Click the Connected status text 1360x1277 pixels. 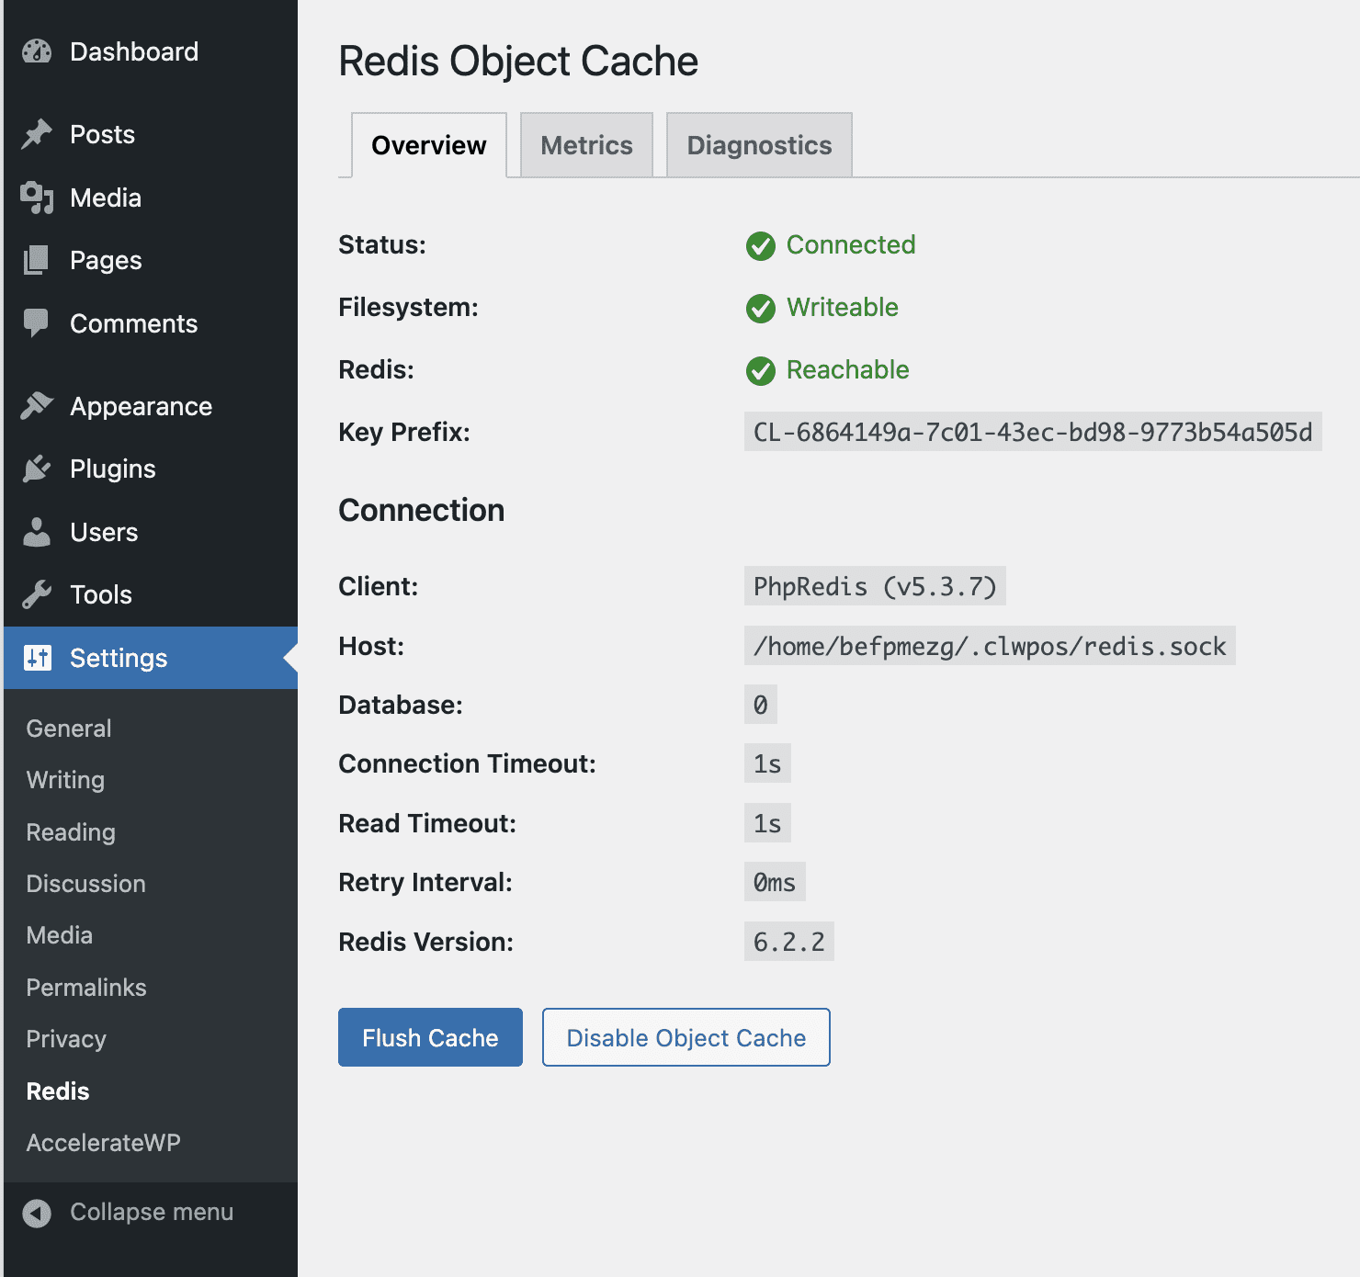click(x=851, y=245)
